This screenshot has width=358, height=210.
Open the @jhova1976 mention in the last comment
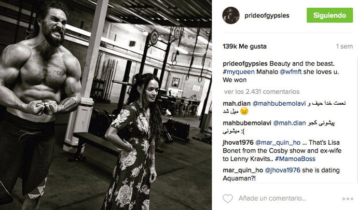point(282,170)
